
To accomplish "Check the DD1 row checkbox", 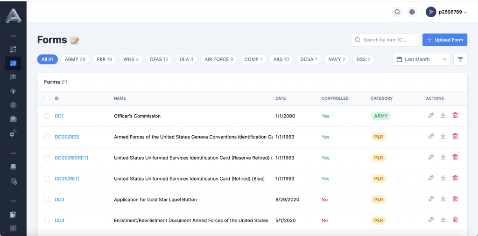I will 47,116.
